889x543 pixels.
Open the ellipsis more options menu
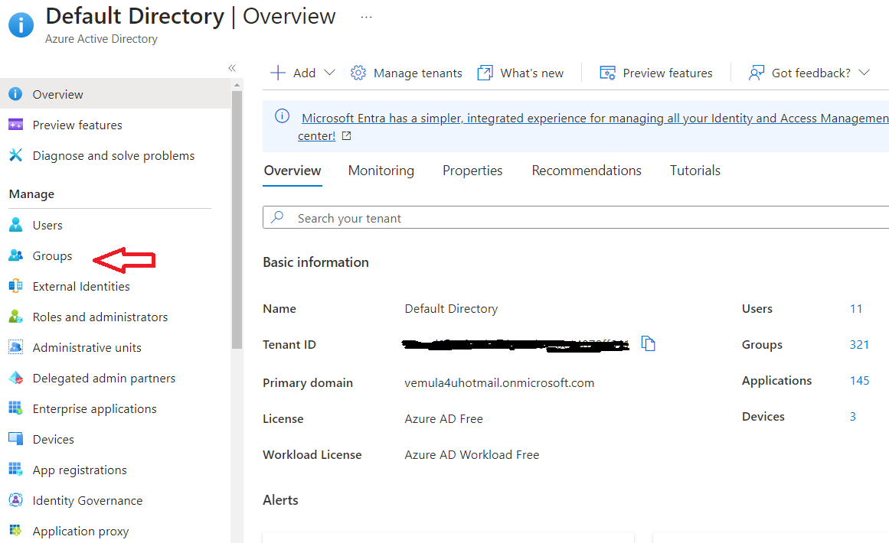click(x=366, y=17)
